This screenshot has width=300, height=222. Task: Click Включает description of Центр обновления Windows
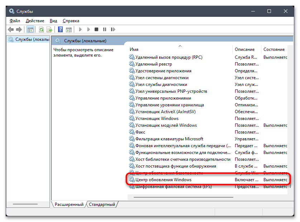tap(247, 180)
